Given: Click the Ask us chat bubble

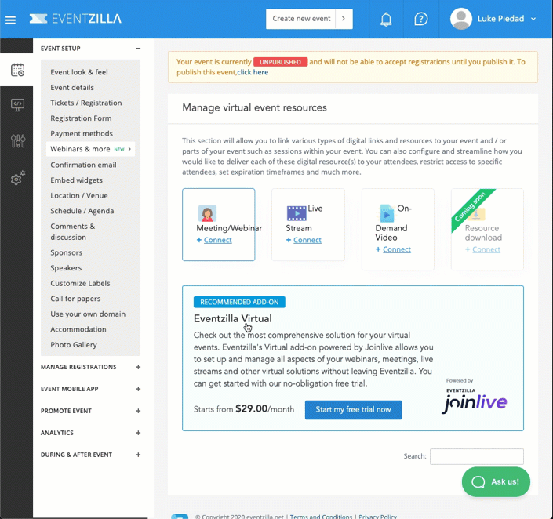Looking at the screenshot, I should point(496,481).
